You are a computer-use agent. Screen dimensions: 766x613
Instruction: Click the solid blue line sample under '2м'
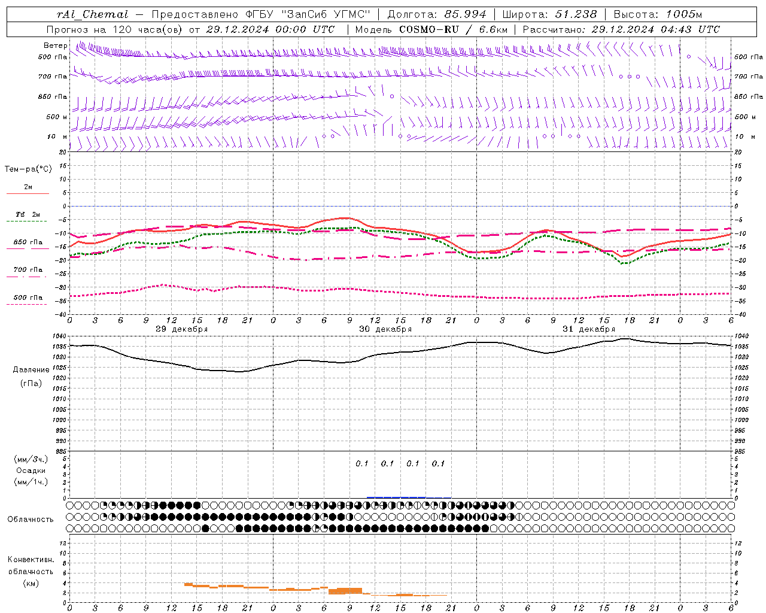pos(28,193)
